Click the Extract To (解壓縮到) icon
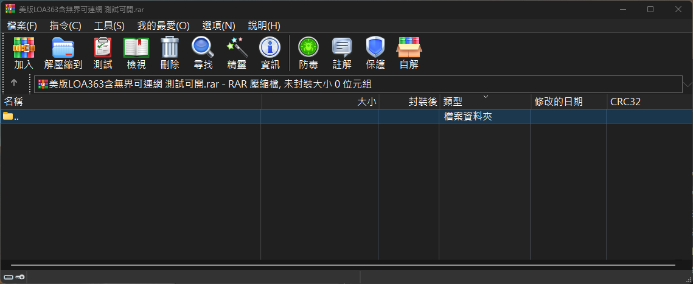 click(x=63, y=52)
